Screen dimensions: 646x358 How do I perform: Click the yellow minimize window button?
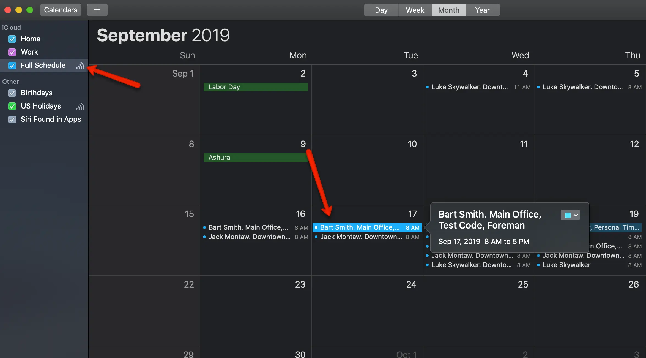tap(19, 10)
